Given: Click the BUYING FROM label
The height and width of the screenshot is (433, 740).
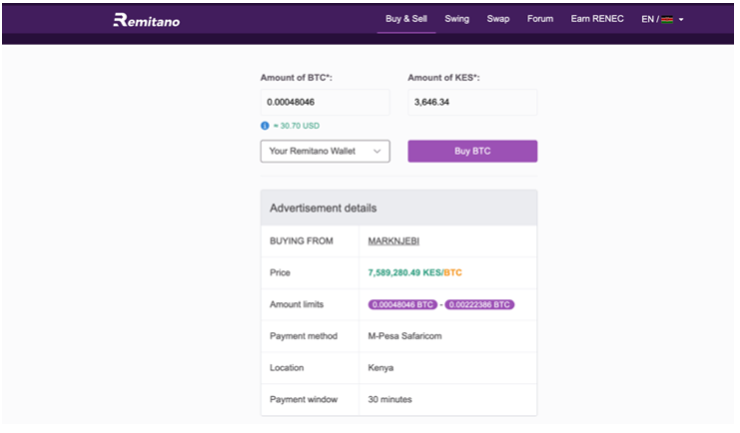Looking at the screenshot, I should click(x=302, y=241).
